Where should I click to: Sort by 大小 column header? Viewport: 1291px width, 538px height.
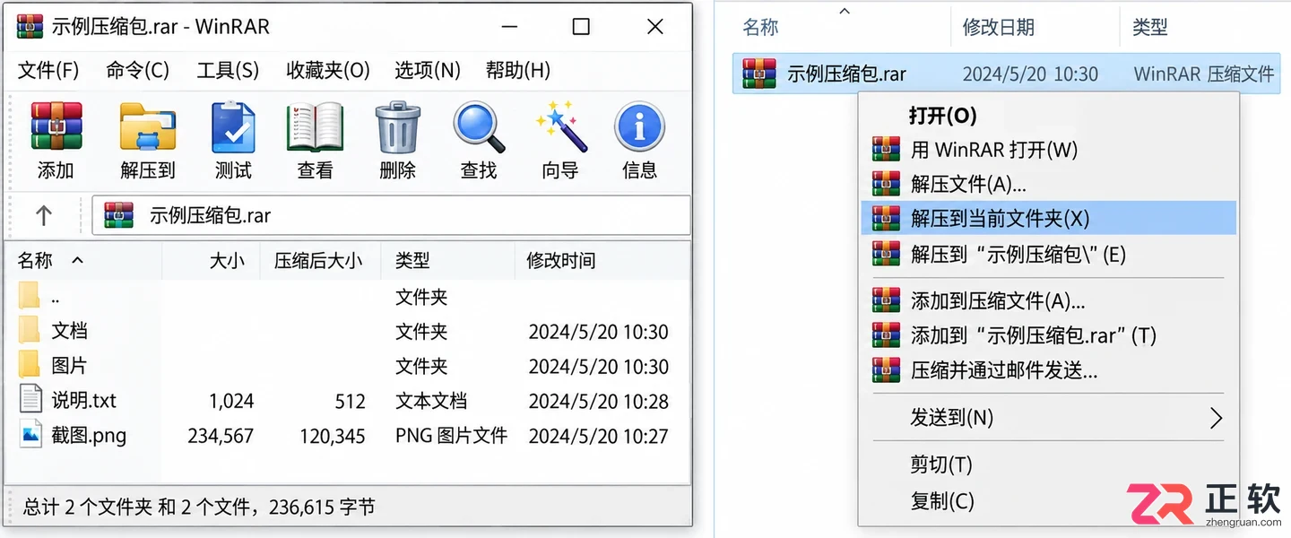pos(227,260)
